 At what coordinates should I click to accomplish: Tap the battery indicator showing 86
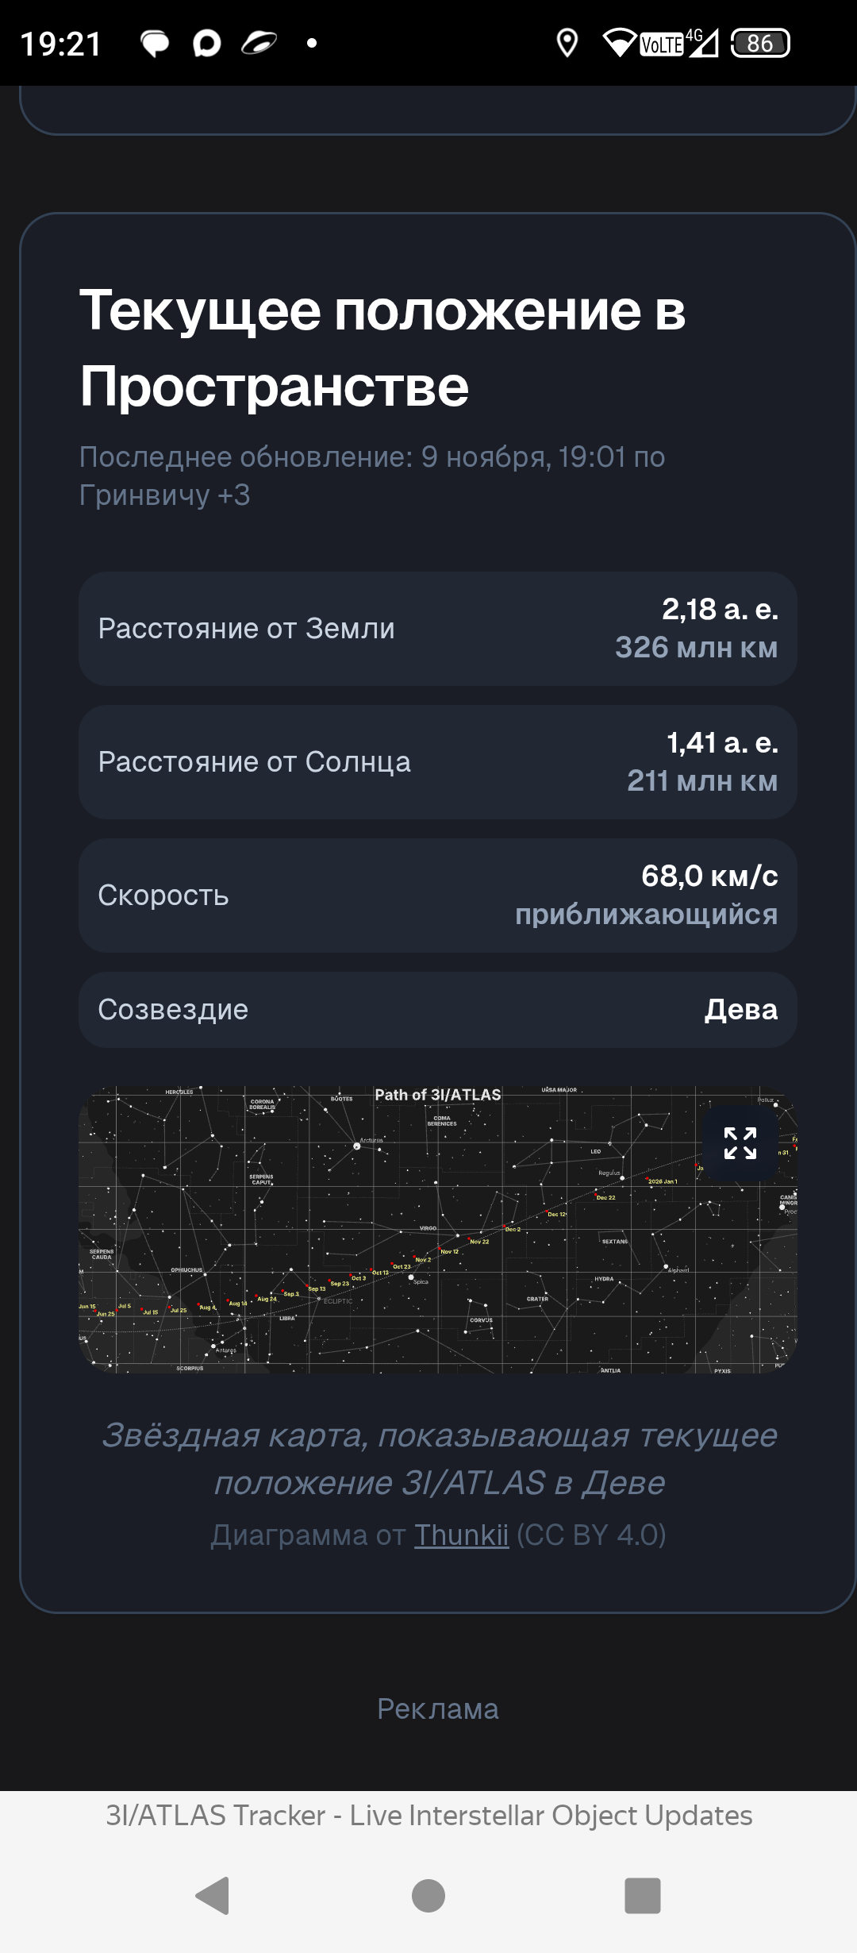pos(760,43)
